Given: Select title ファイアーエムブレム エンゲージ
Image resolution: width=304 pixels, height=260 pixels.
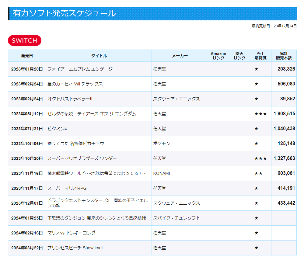Looking at the screenshot, I should point(80,69).
